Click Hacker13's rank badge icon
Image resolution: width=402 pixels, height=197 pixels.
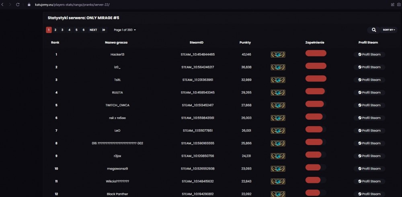278,54
